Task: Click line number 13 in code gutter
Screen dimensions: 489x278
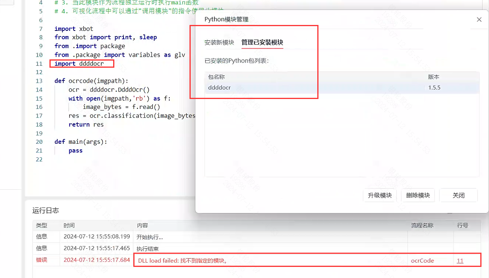Action: (39, 81)
